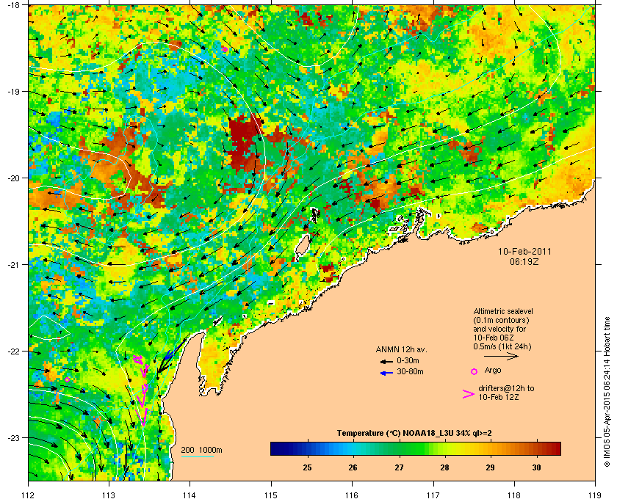Click the outlined island offshore near 20.8°S 115.4°E

(302, 248)
